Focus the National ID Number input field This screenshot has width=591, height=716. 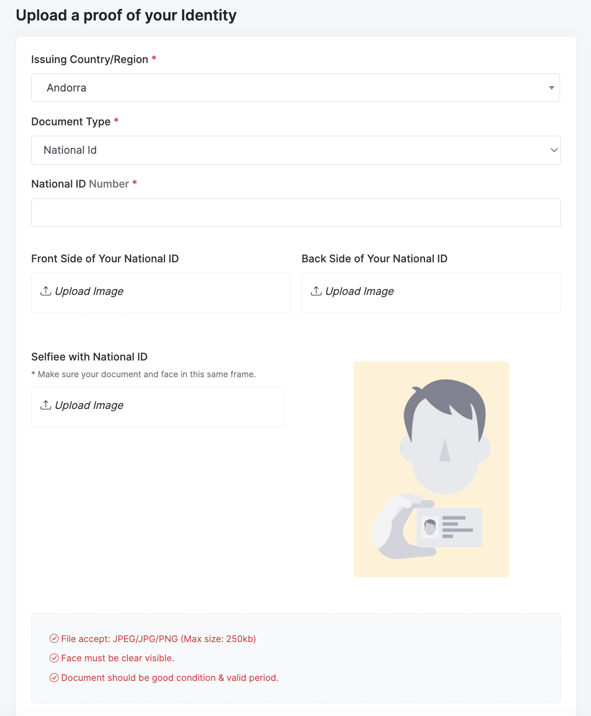[296, 213]
